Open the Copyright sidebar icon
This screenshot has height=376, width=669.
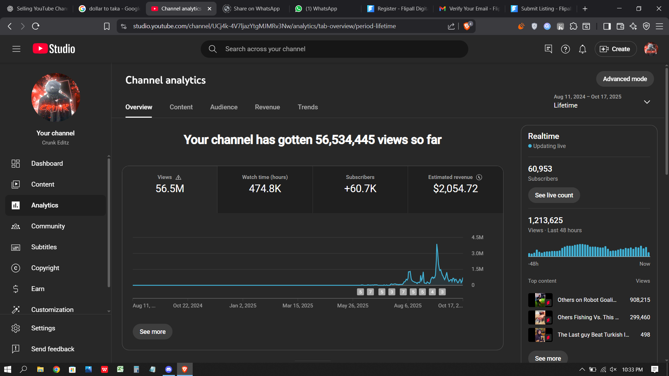point(16,268)
